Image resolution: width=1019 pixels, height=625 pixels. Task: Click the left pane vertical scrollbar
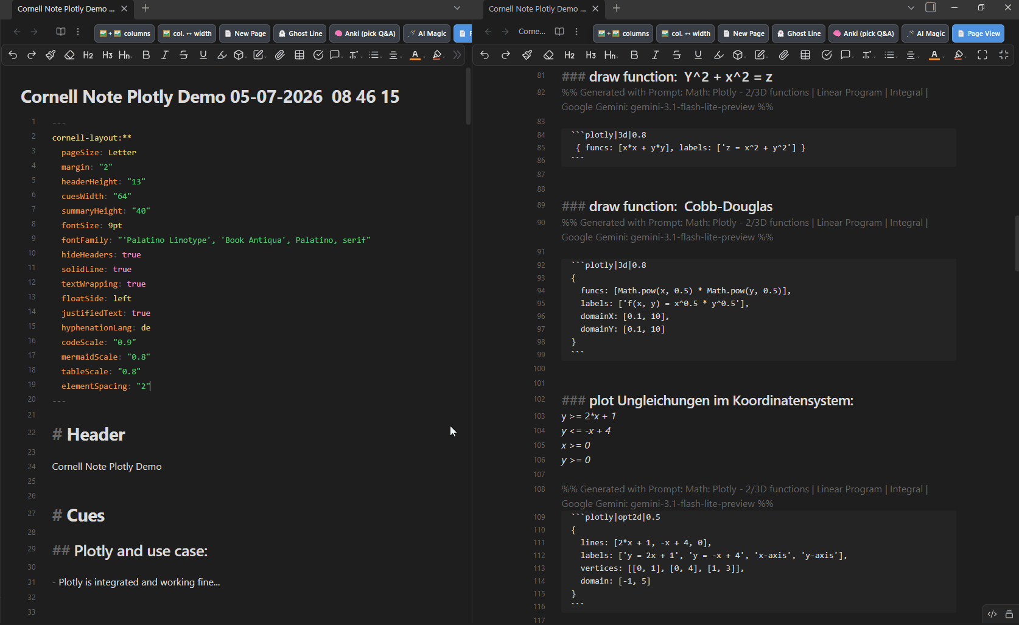click(x=468, y=96)
